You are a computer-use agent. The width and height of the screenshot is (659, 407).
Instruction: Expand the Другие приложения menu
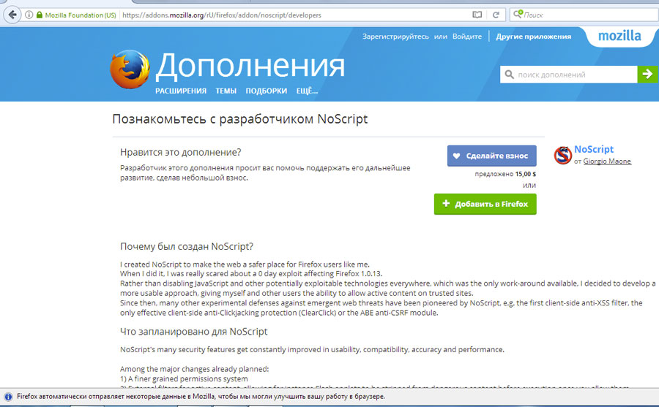(533, 37)
